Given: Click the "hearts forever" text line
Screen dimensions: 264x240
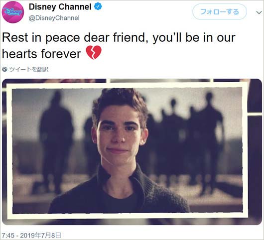Looking at the screenshot, I should coord(41,54).
